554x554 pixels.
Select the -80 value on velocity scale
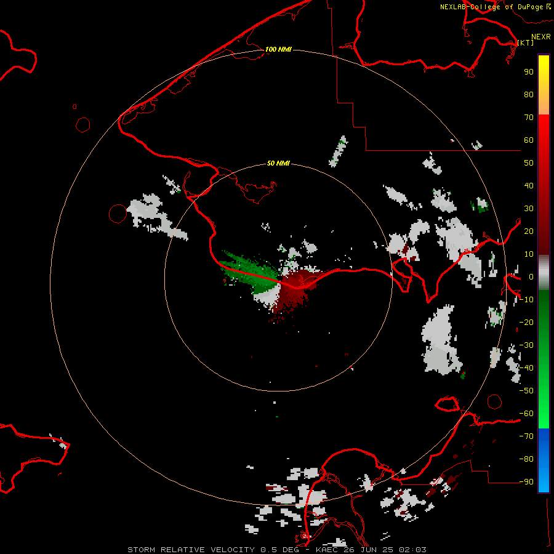[526, 459]
